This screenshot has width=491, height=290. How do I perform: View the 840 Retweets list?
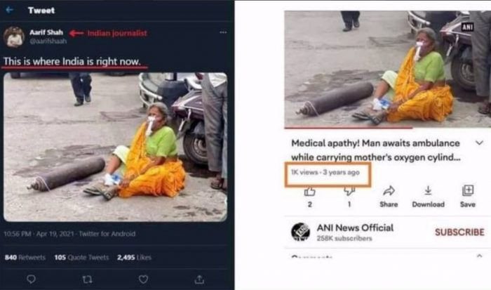pyautogui.click(x=25, y=258)
